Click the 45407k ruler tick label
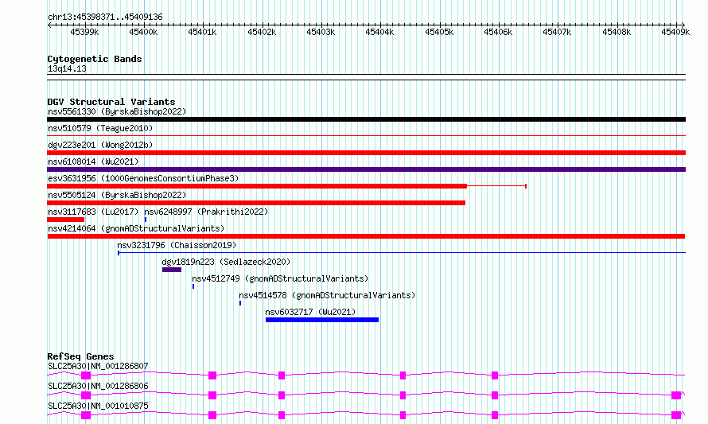708x424 pixels. coord(557,32)
